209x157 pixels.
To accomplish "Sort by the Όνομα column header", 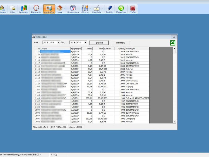I will (x=55, y=48).
